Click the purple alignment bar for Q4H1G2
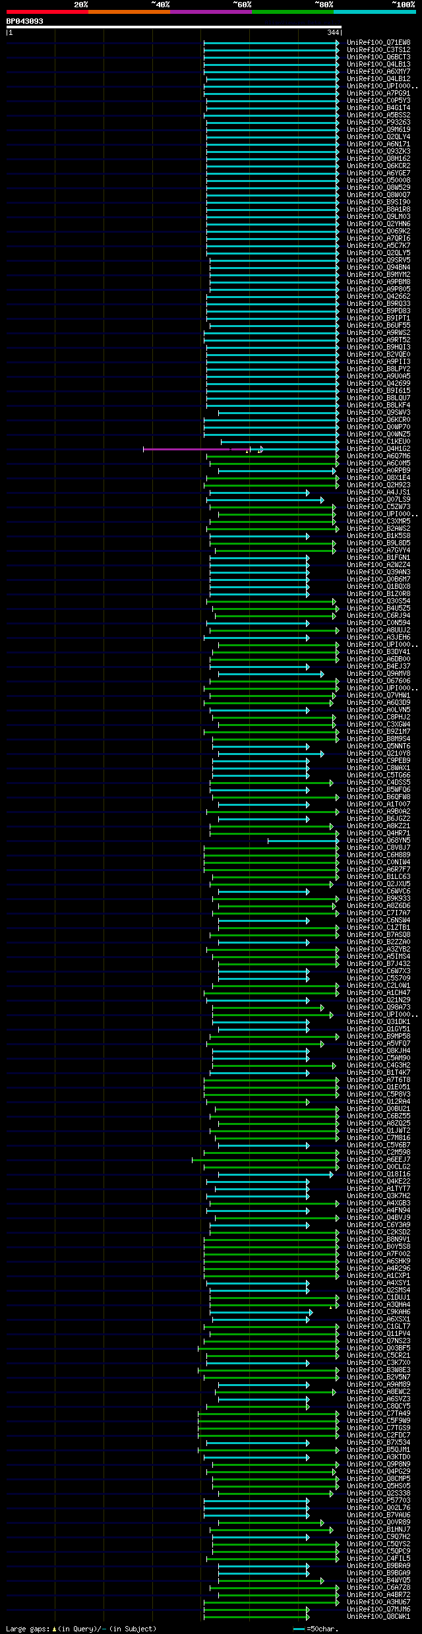This screenshot has width=422, height=1634. point(196,449)
